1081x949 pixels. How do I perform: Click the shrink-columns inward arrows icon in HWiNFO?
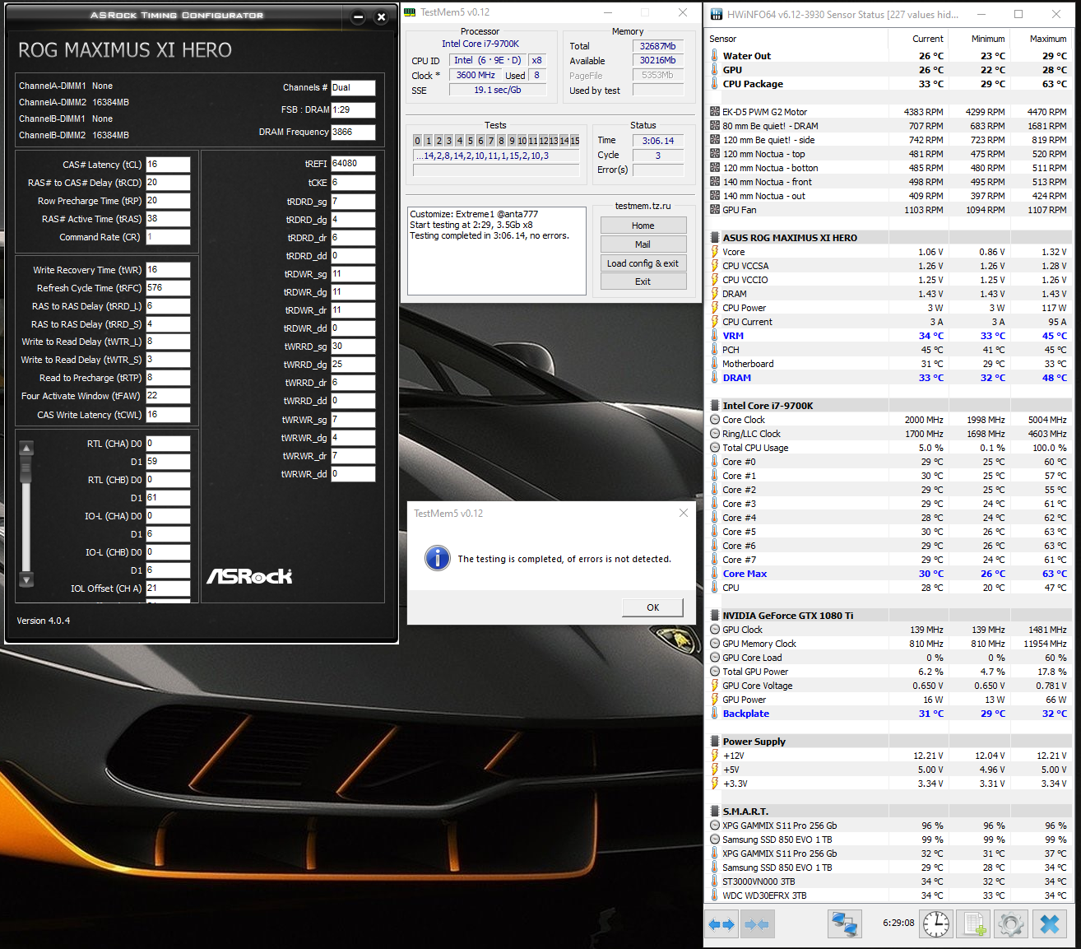757,924
